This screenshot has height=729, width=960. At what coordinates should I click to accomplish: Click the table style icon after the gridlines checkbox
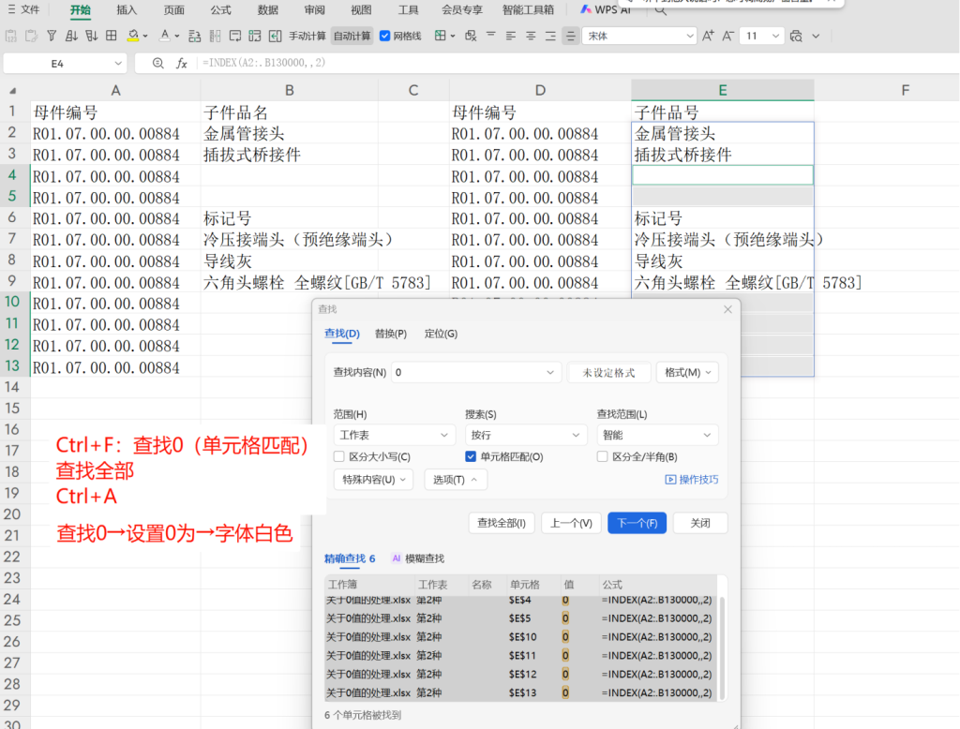click(440, 37)
